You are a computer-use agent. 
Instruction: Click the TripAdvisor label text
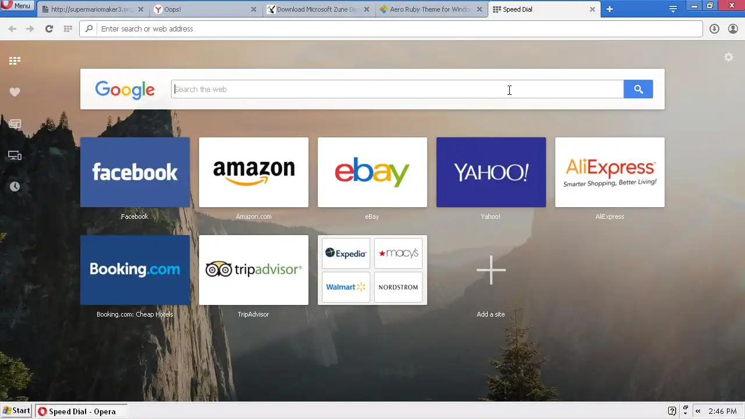tap(253, 314)
